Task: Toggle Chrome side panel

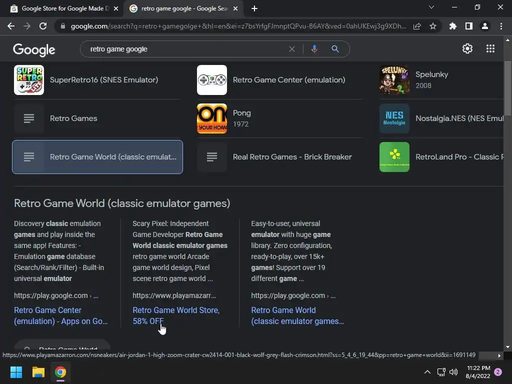Action: tap(469, 26)
